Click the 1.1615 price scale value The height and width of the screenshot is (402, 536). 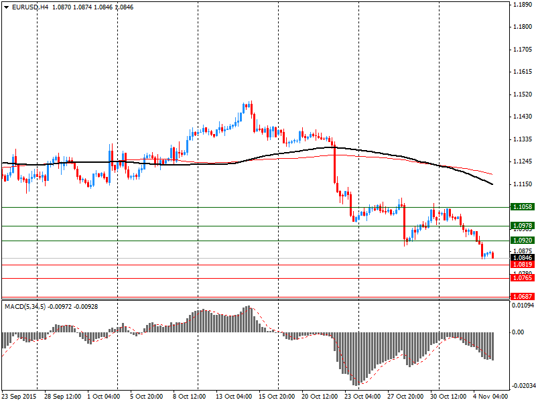pos(523,72)
